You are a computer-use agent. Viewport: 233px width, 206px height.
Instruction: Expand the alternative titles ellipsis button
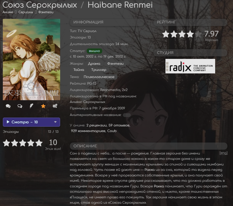click(127, 115)
